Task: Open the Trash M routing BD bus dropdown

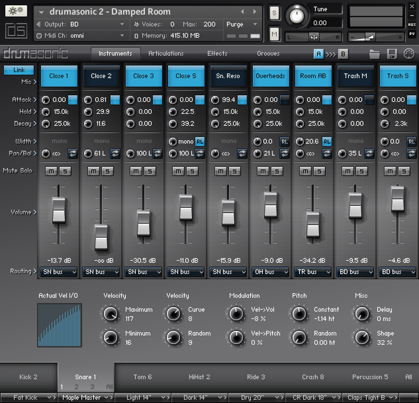Action: [355, 272]
